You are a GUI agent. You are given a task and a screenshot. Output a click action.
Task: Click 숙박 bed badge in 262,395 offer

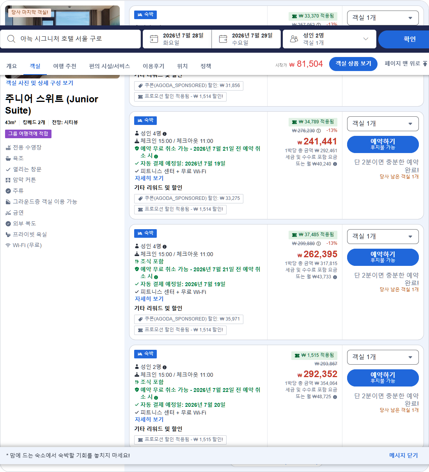point(145,233)
